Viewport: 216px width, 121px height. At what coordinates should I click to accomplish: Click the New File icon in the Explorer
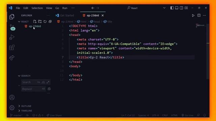[x=35, y=22]
